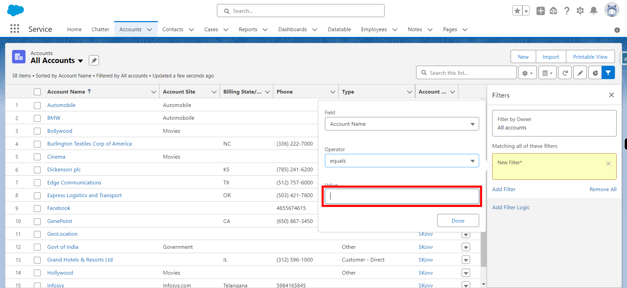627x288 pixels.
Task: Click the Add Filter link
Action: pyautogui.click(x=504, y=189)
